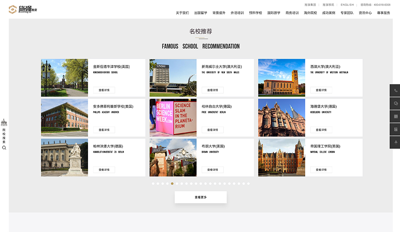Open the 海外院校 menu item

pos(310,13)
